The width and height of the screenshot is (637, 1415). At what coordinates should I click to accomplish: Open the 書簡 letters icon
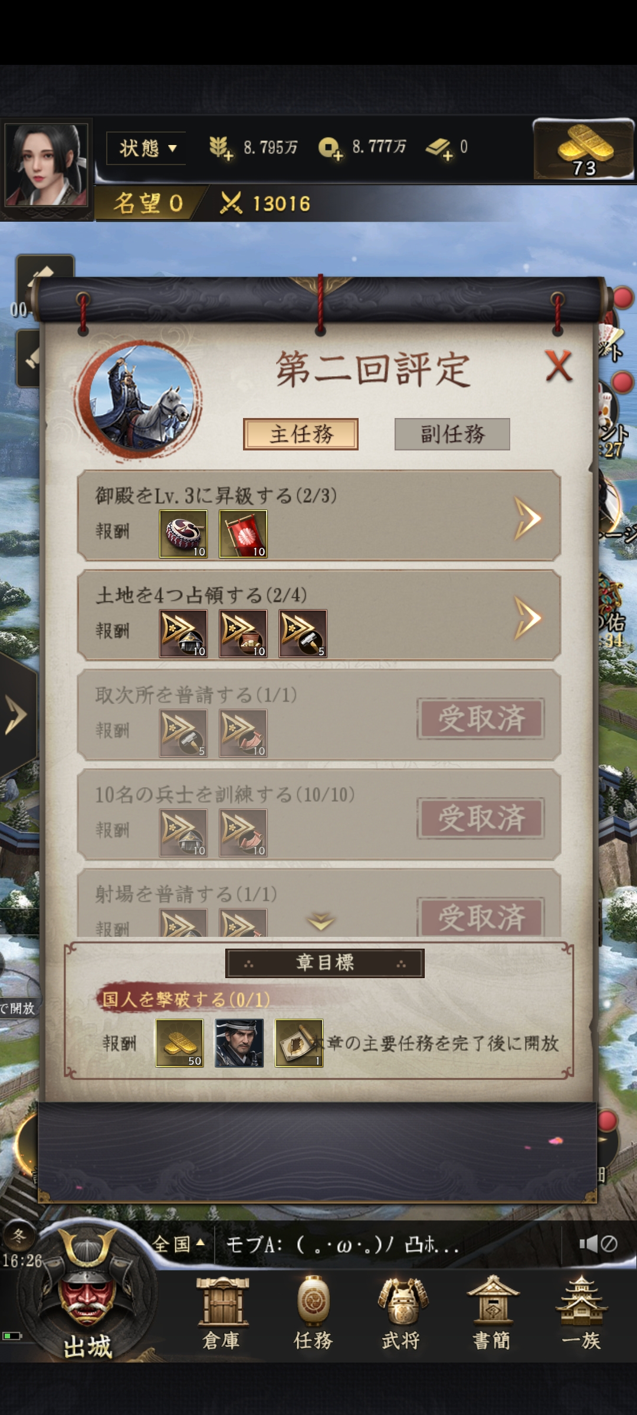click(492, 1313)
